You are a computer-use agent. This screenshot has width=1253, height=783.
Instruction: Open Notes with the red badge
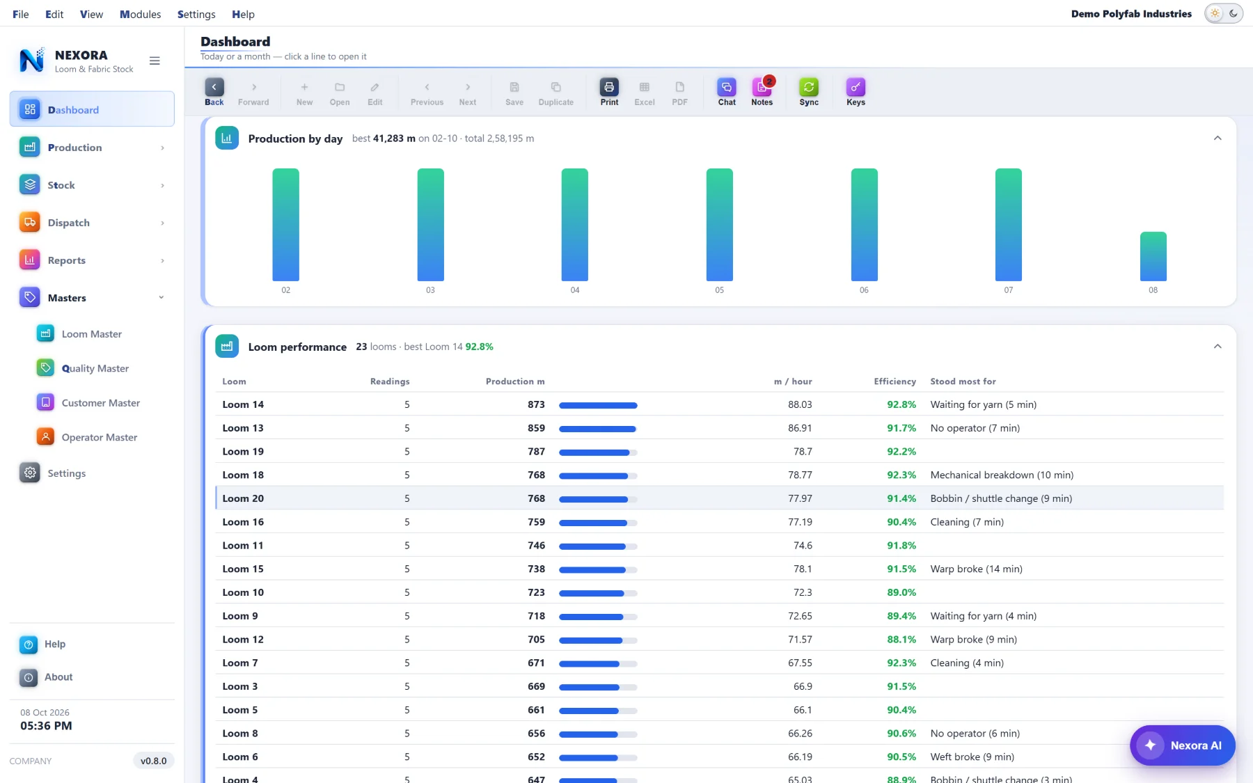click(762, 87)
